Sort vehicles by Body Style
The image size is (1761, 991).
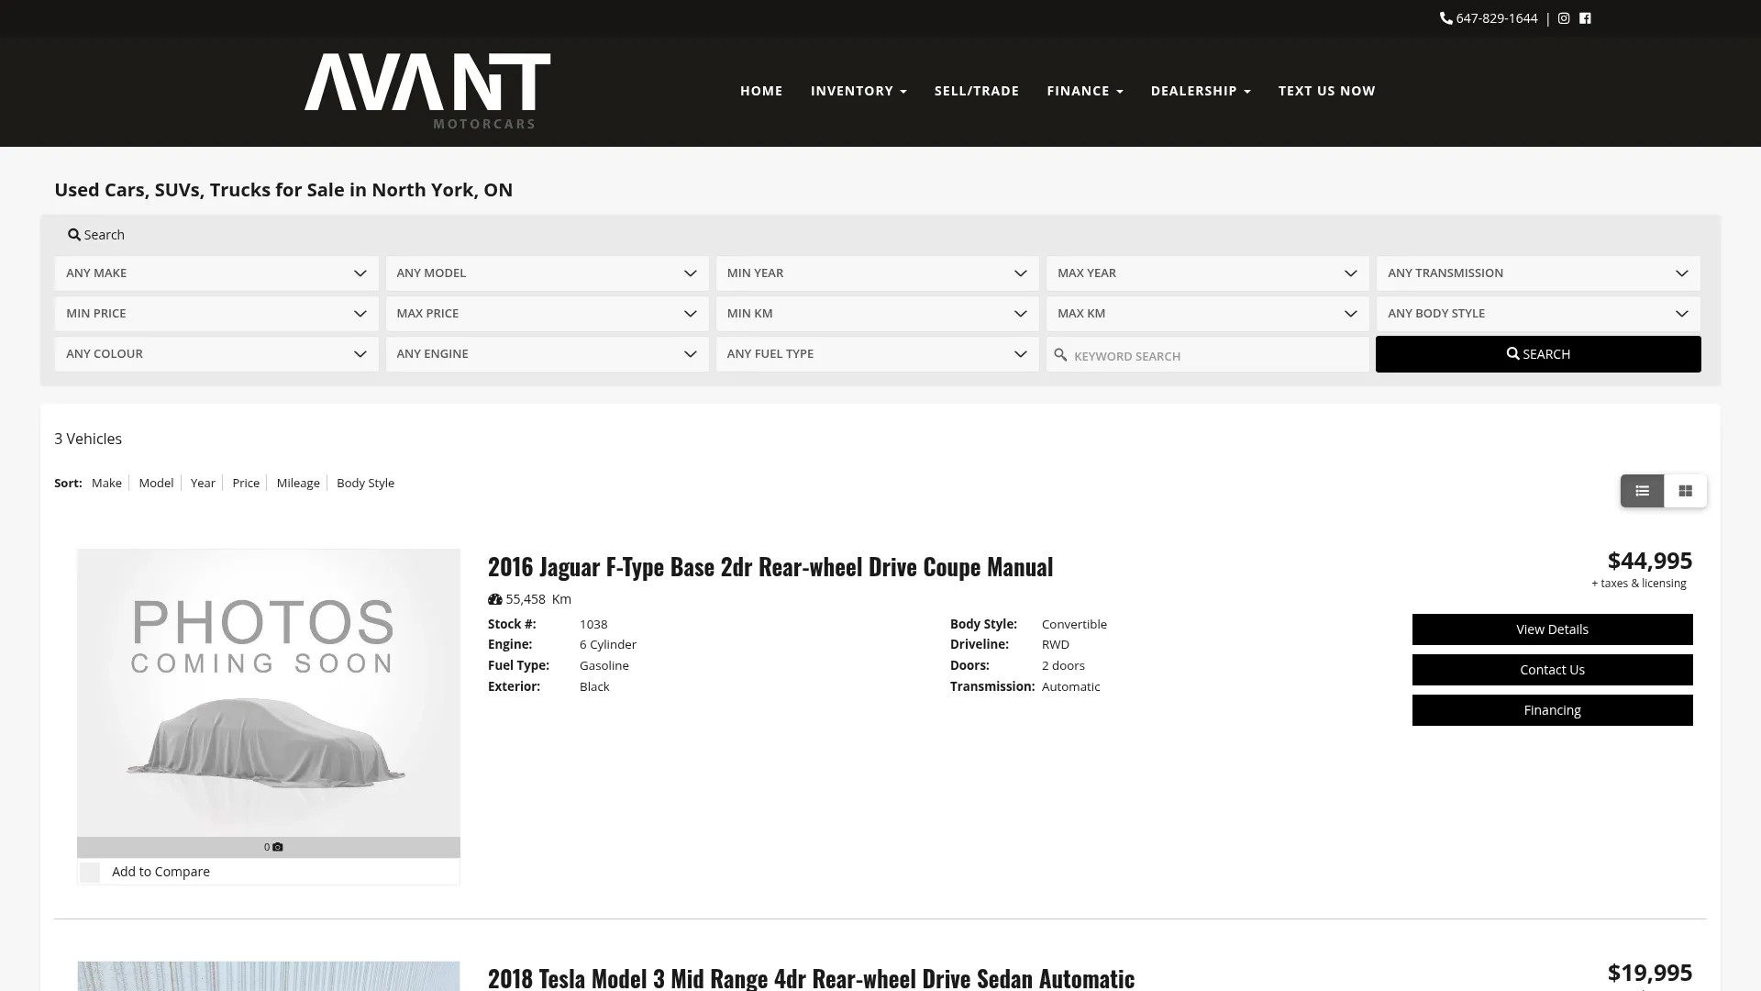[365, 483]
